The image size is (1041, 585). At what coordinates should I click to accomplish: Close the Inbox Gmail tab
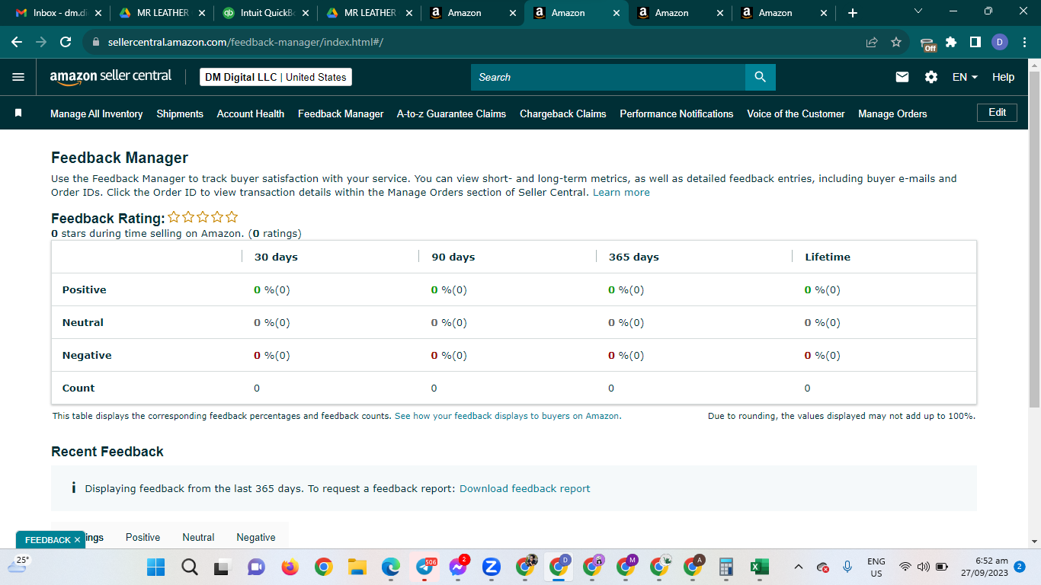pyautogui.click(x=98, y=13)
